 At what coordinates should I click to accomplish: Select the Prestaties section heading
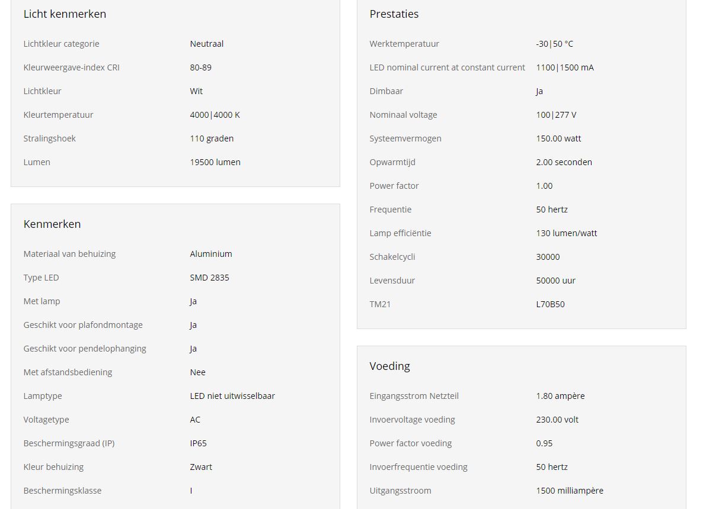click(x=394, y=14)
